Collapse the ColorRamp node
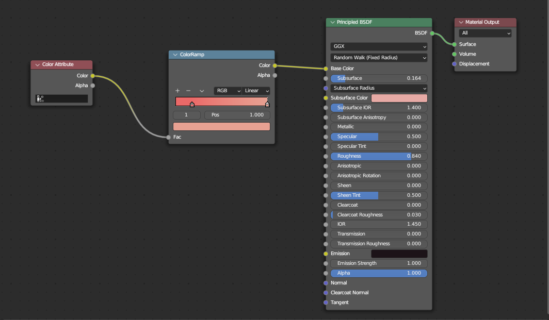Image resolution: width=549 pixels, height=320 pixels. click(175, 55)
